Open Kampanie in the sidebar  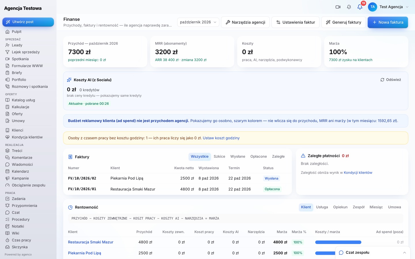[28, 178]
